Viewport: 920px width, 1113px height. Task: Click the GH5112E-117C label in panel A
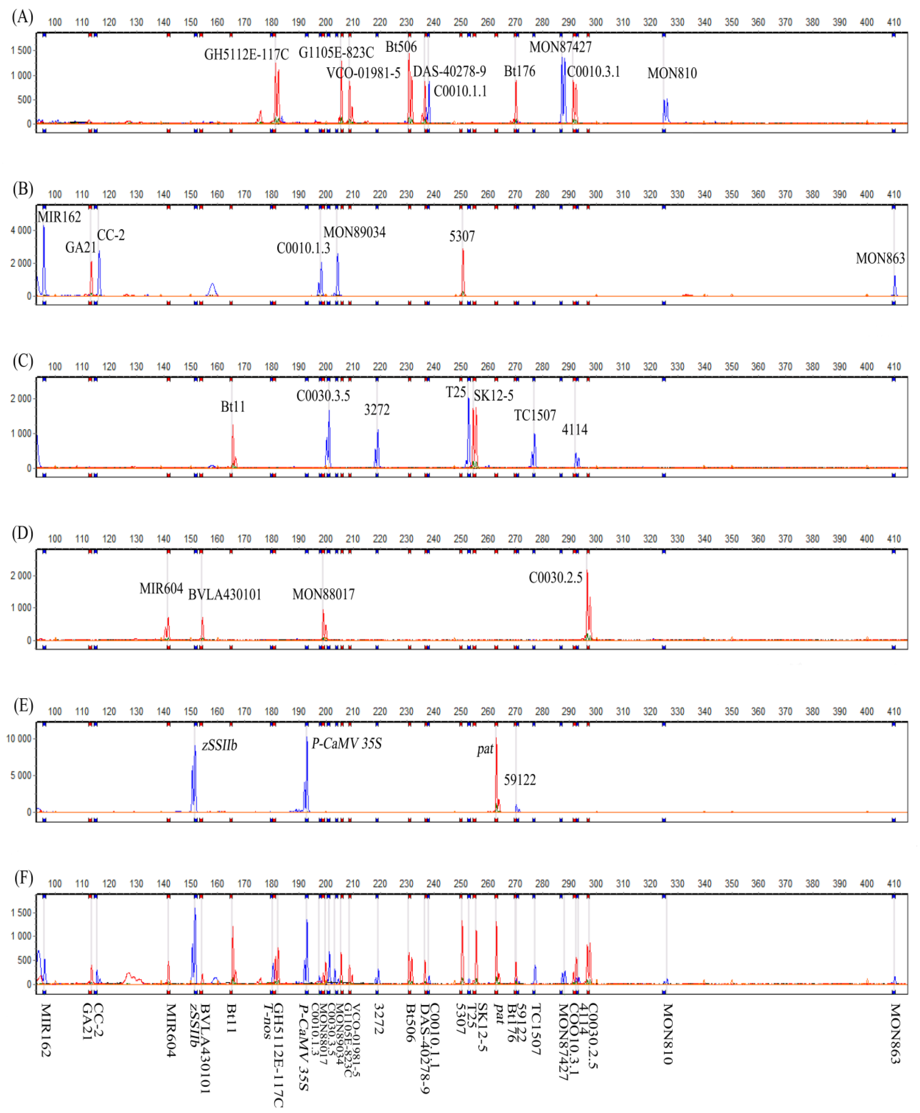[x=246, y=54]
